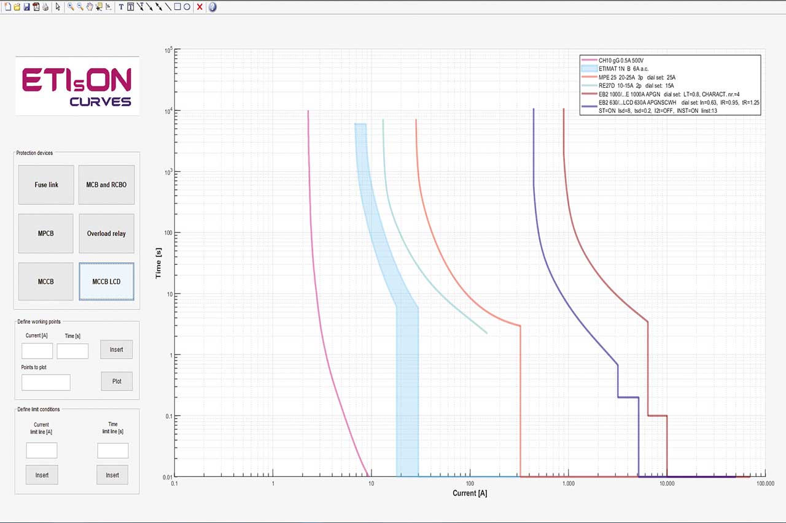Select the single arrow annotation tool
Image resolution: width=786 pixels, height=523 pixels.
pos(149,7)
